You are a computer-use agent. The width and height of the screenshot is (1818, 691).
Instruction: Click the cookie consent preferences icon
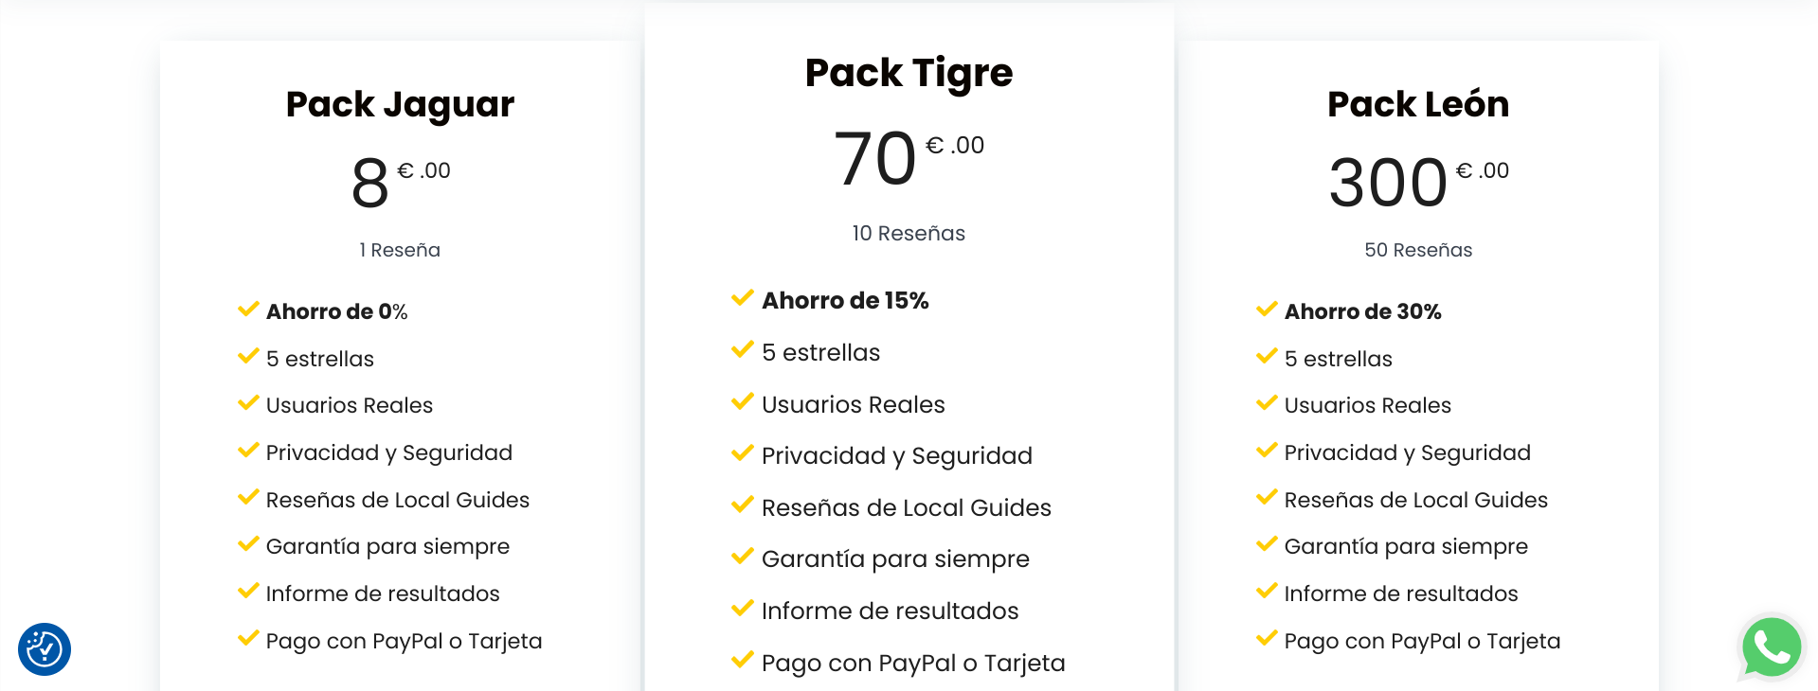[x=45, y=649]
